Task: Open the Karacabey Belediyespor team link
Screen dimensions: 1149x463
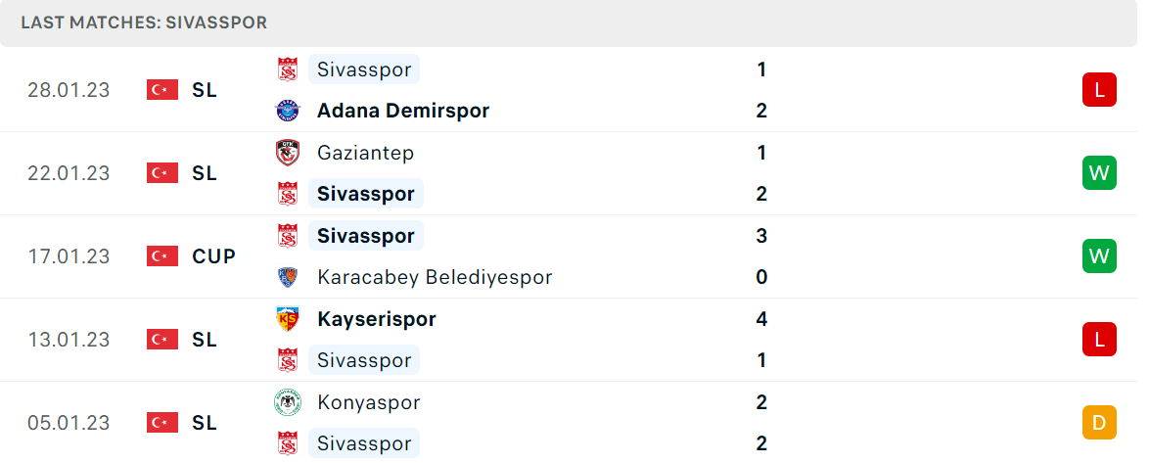Action: click(x=435, y=277)
